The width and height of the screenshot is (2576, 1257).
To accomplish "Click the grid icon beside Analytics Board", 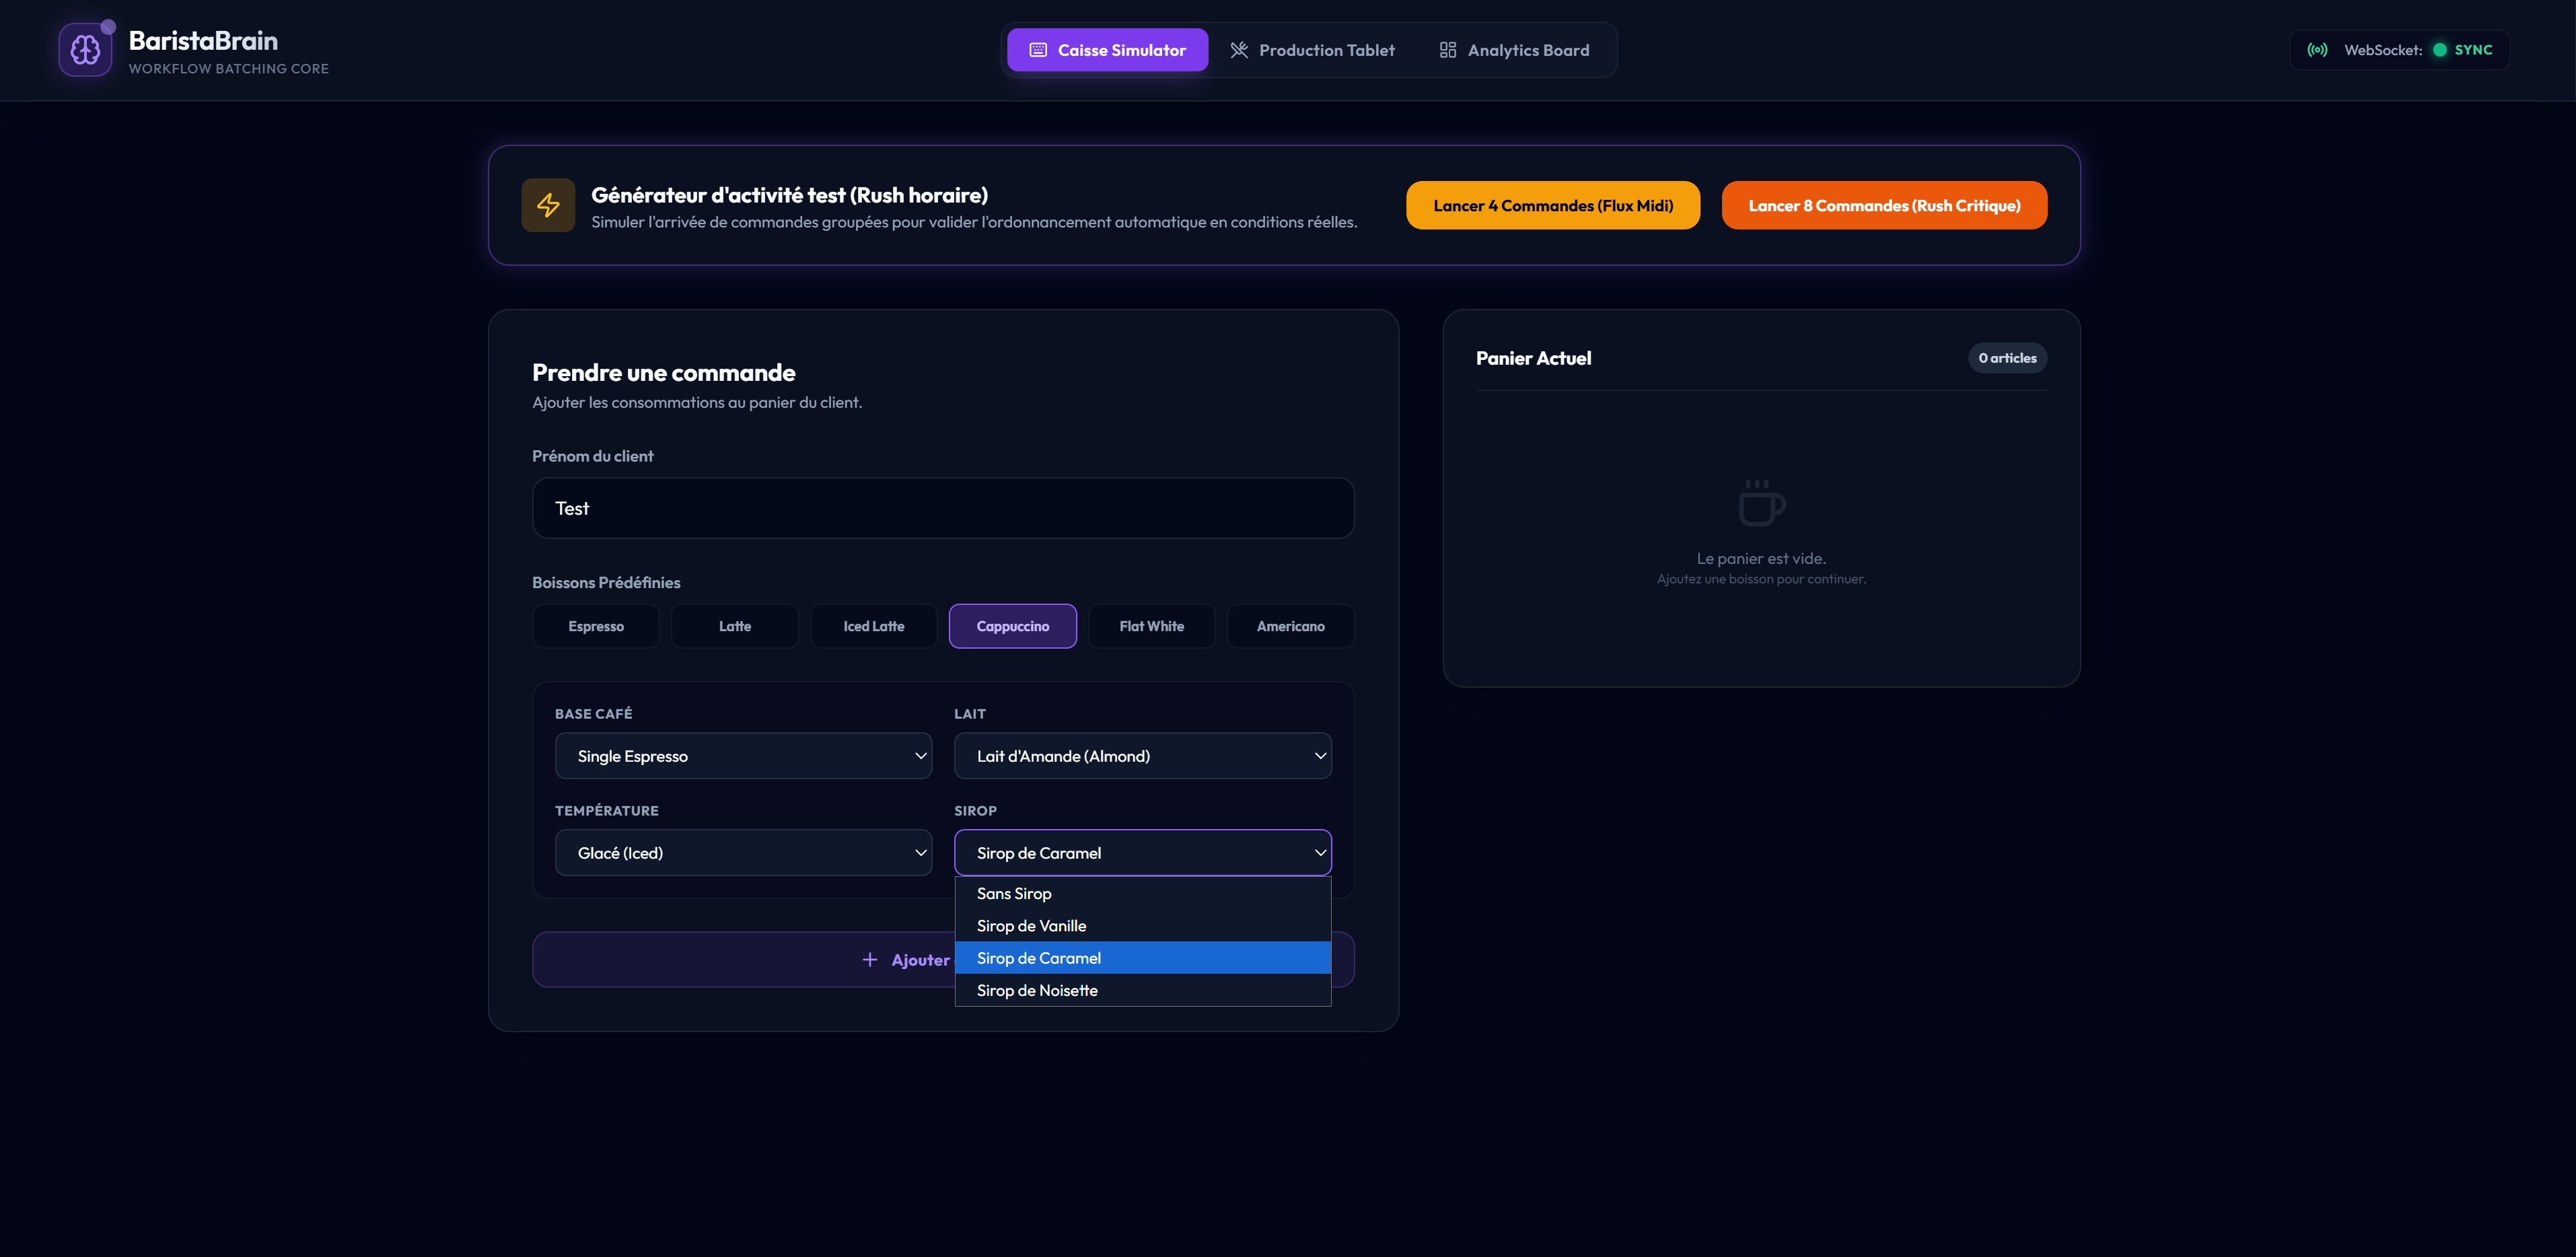I will click(1448, 50).
